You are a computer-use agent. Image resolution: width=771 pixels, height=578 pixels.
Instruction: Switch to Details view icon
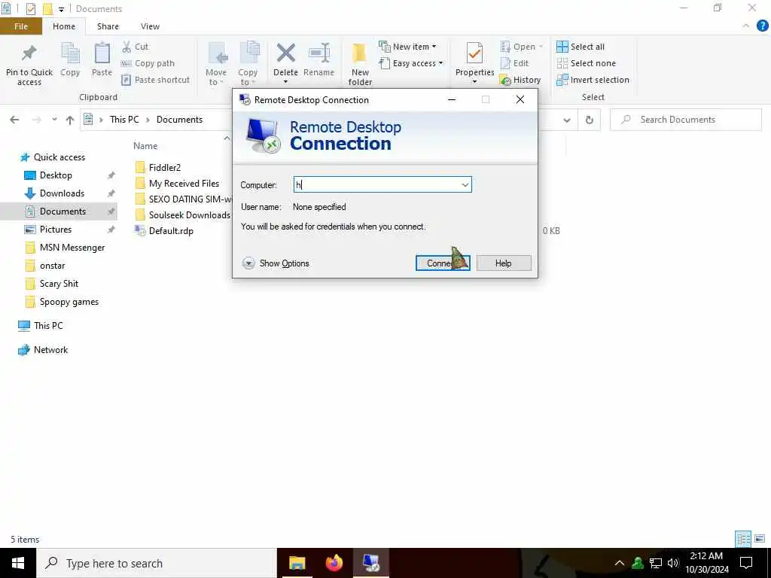(743, 539)
